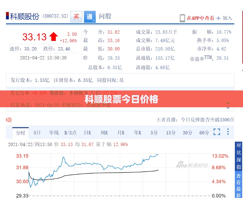Select the 分时 chart tab
The image size is (243, 198).
20,133
